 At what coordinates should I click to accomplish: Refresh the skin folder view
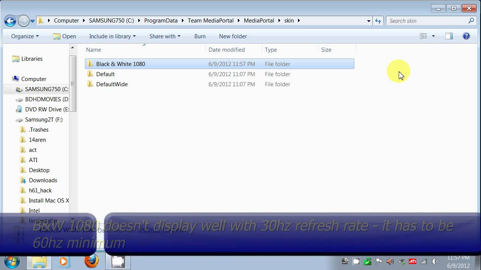[x=378, y=21]
